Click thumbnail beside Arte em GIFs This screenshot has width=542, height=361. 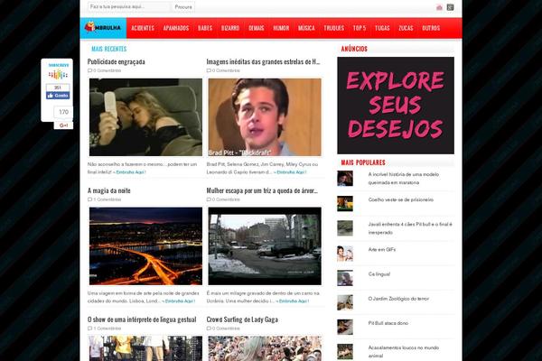(x=345, y=254)
